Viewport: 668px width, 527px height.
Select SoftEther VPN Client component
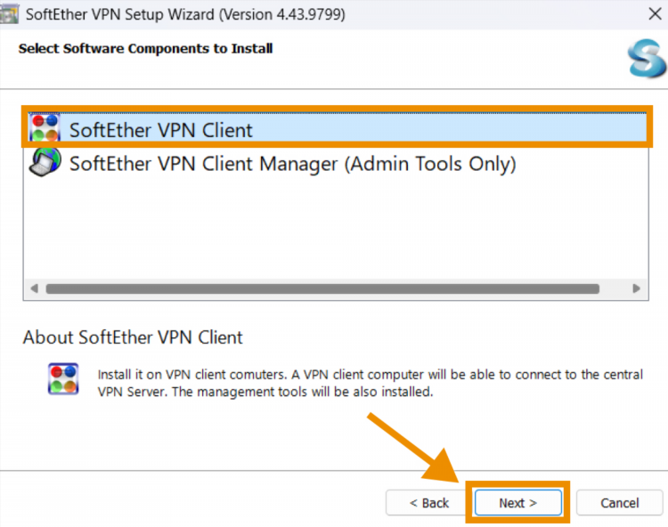337,127
